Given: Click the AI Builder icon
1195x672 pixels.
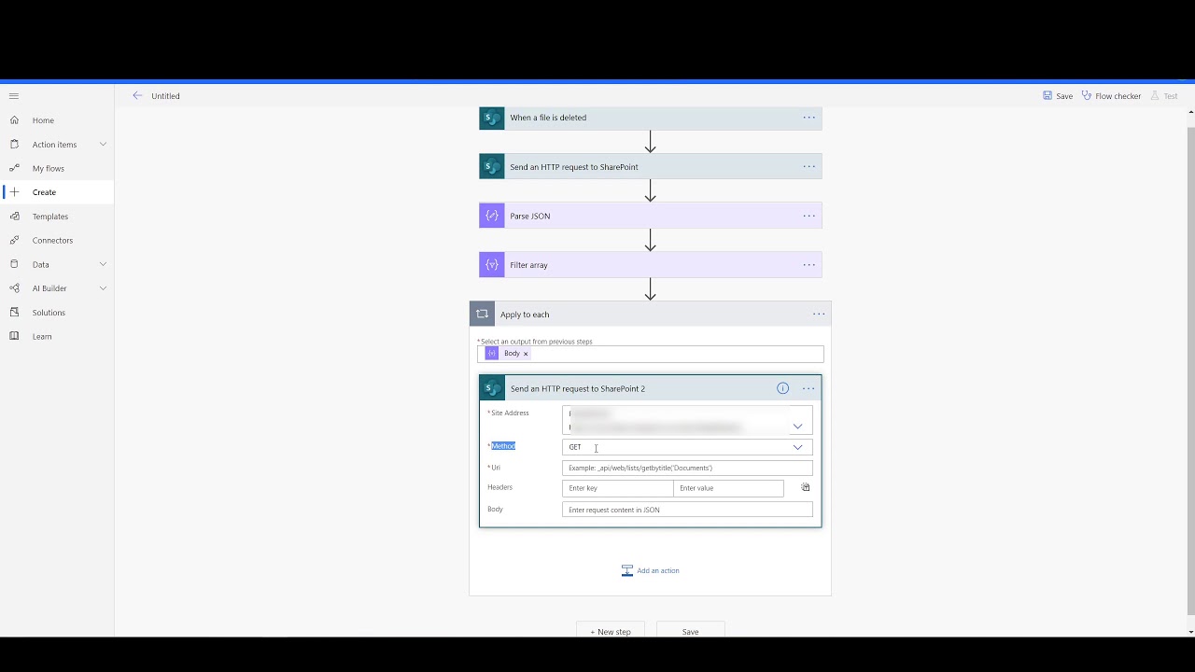Looking at the screenshot, I should click(x=14, y=288).
